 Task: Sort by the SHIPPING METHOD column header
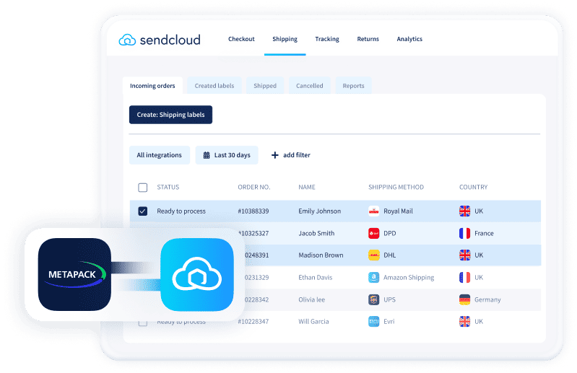396,187
